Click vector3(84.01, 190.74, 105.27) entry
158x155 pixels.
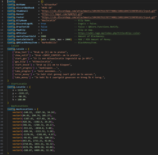pos(32,115)
